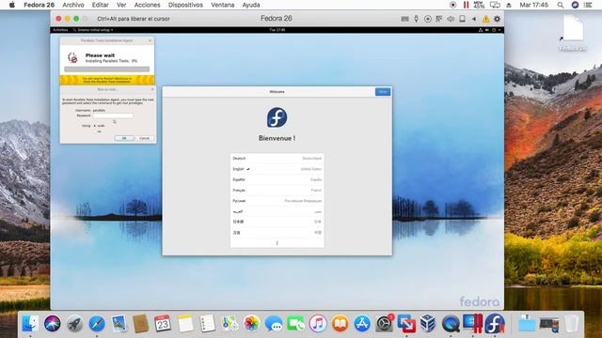Viewport: 602px width, 338px height.
Task: Open Notification Center list icon
Action: 588,5
